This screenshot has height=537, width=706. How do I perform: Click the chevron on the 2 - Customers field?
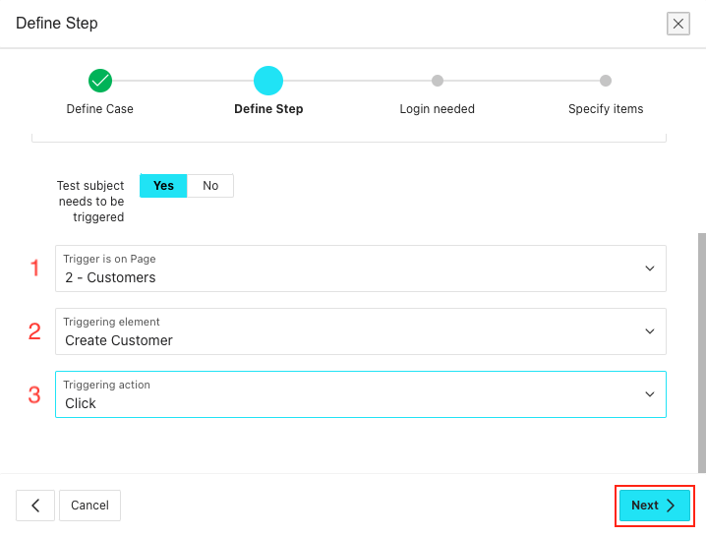coord(649,268)
